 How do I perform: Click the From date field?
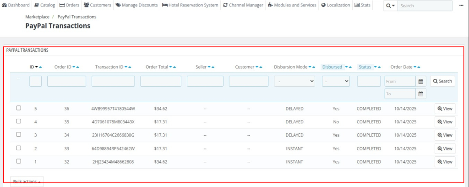[400, 81]
